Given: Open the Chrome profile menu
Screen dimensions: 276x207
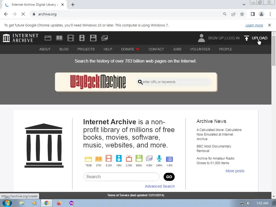Looking at the screenshot, I should coord(261,14).
